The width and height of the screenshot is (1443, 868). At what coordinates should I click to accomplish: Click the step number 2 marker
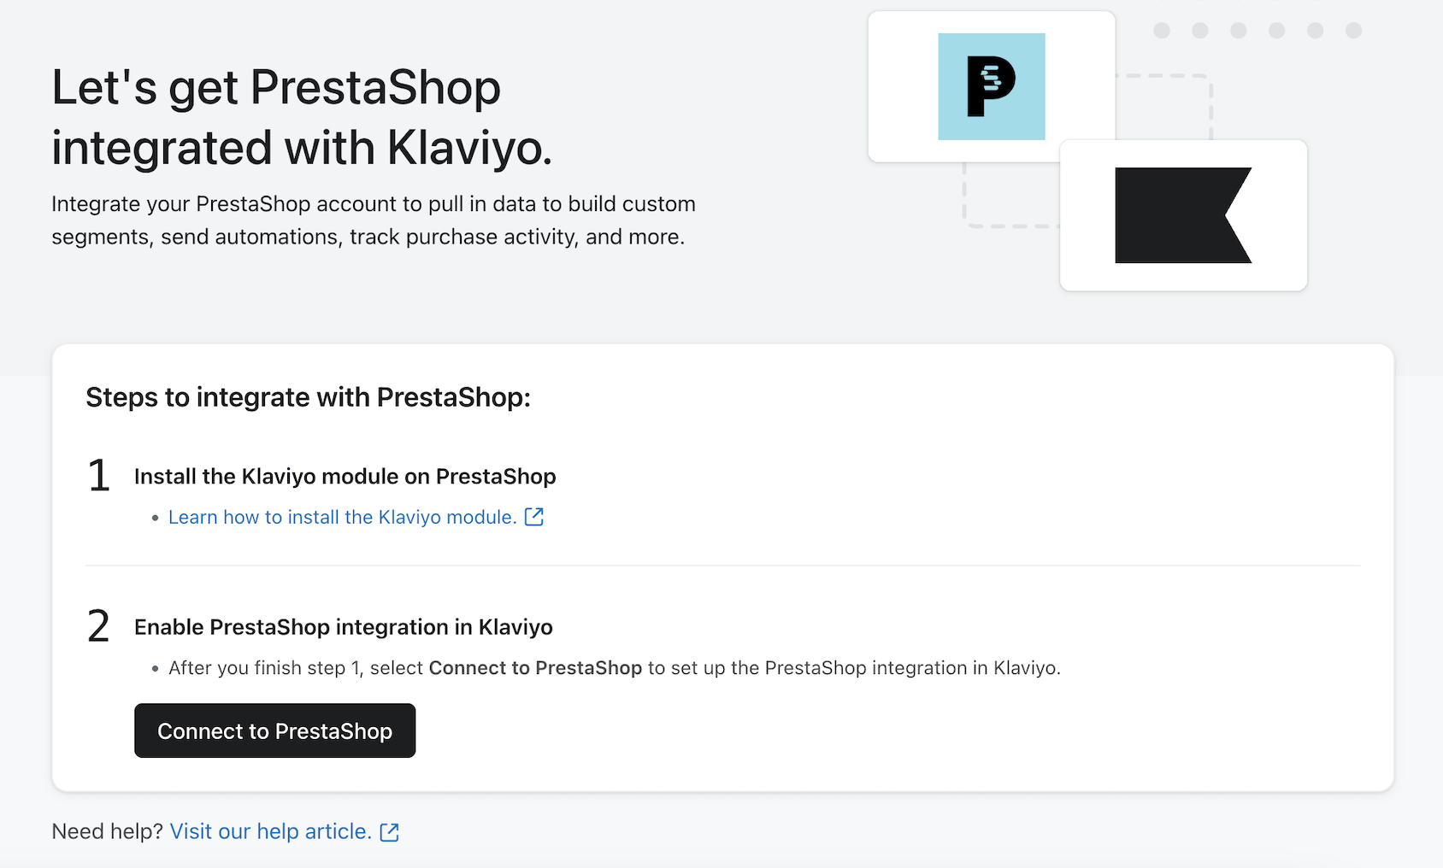point(99,626)
